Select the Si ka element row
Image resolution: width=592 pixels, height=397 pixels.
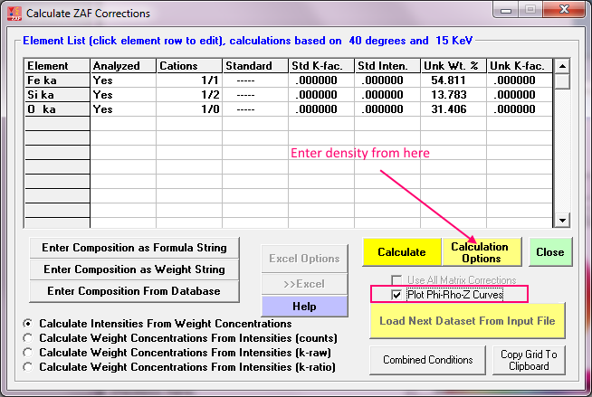click(57, 95)
